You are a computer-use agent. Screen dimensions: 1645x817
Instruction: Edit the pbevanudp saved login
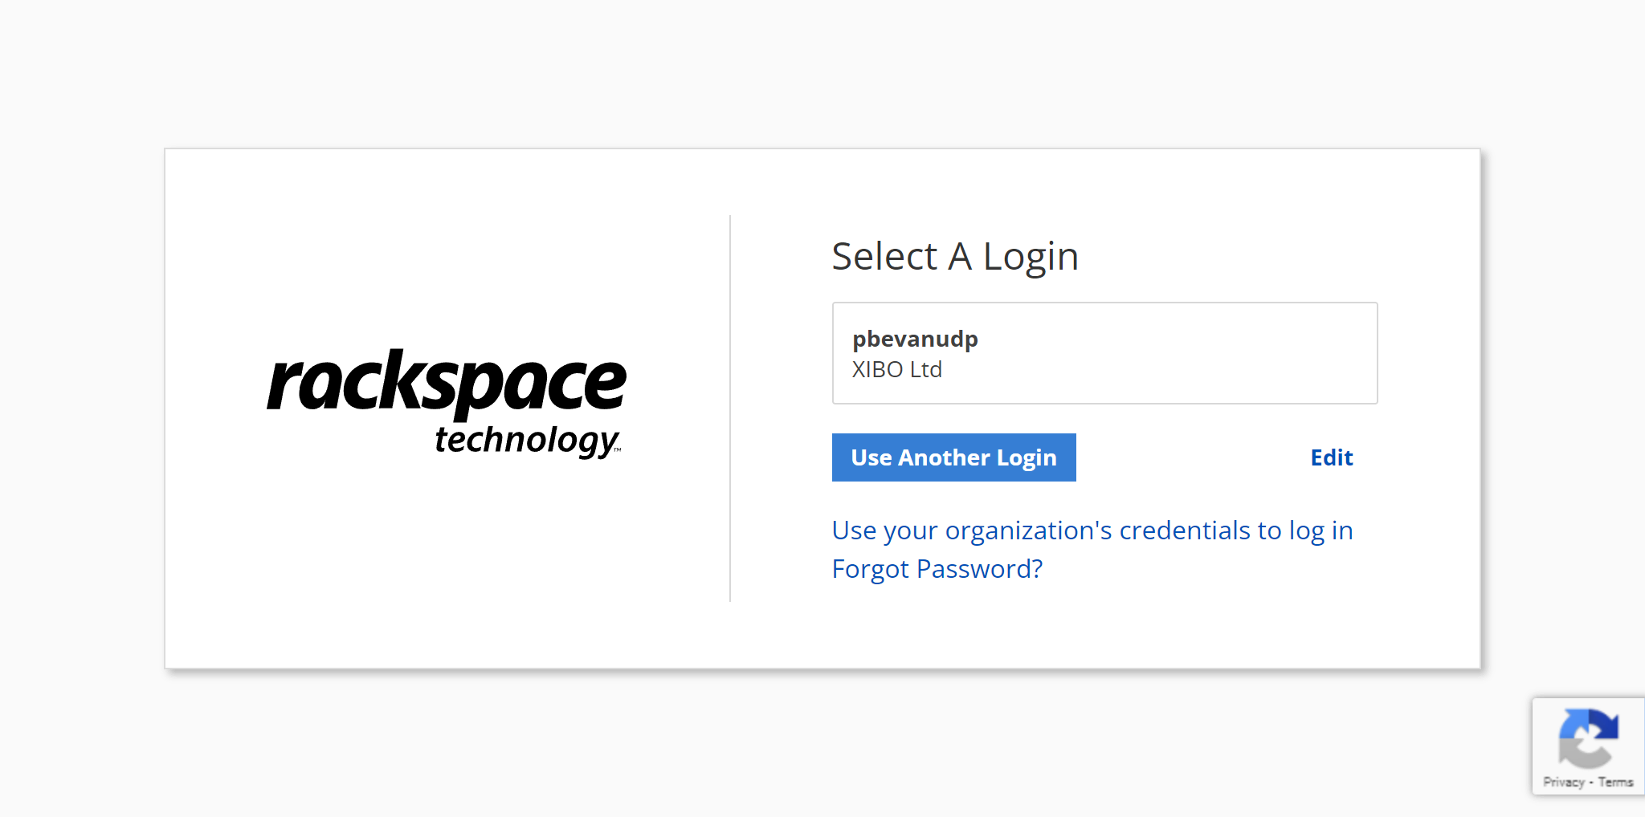pyautogui.click(x=1331, y=457)
